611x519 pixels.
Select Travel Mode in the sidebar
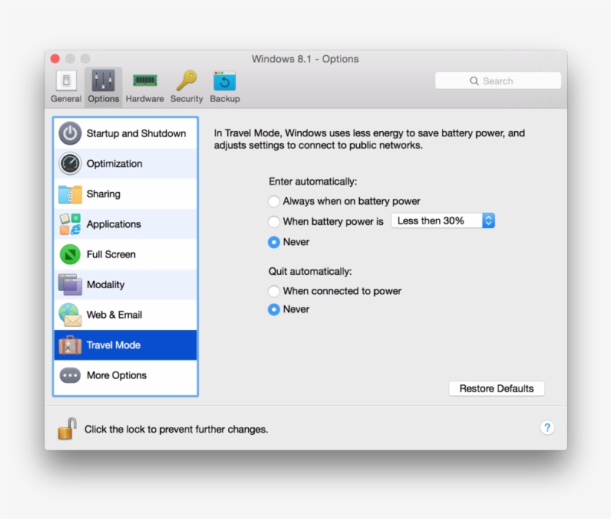(125, 345)
